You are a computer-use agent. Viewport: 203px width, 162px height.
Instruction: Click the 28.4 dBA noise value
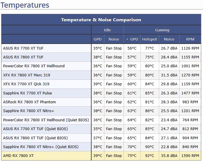tap(169, 57)
